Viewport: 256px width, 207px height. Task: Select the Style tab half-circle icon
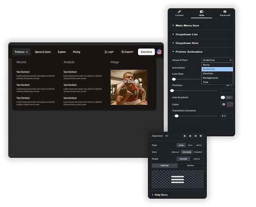pyautogui.click(x=201, y=11)
